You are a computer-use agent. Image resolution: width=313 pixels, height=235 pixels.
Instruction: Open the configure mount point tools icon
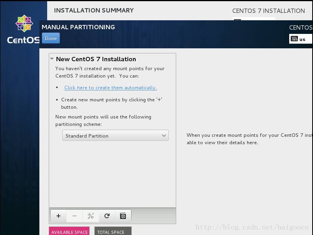coord(91,216)
